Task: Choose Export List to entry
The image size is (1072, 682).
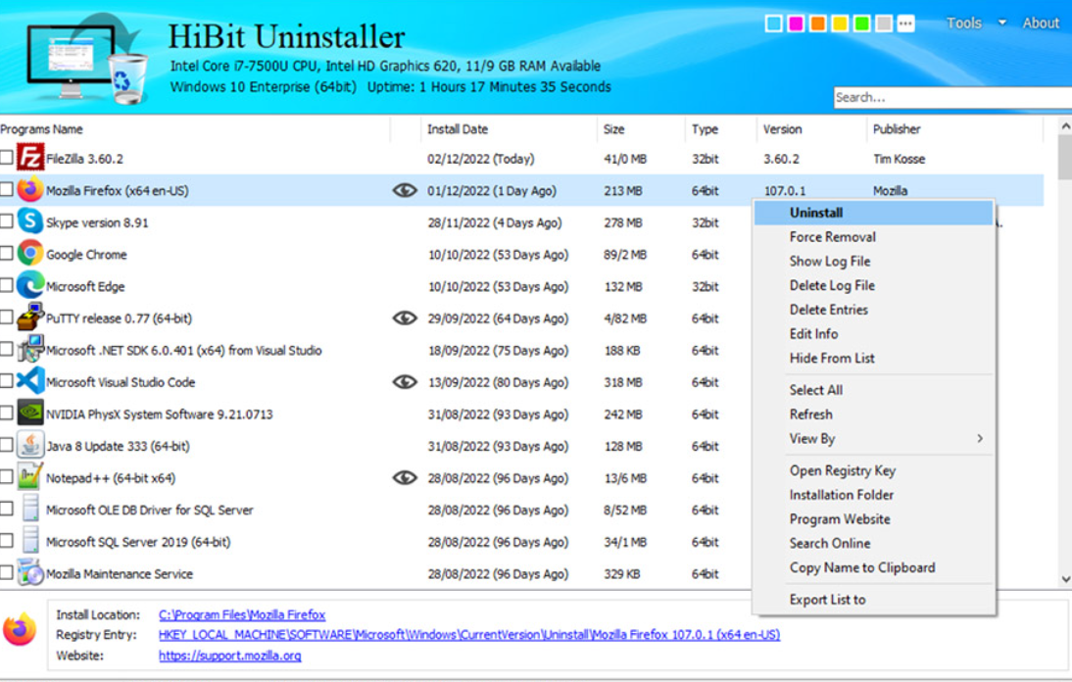Action: (874, 600)
